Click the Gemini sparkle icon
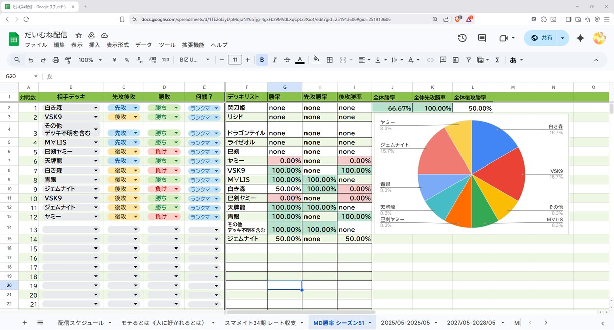614x330 pixels. click(580, 38)
